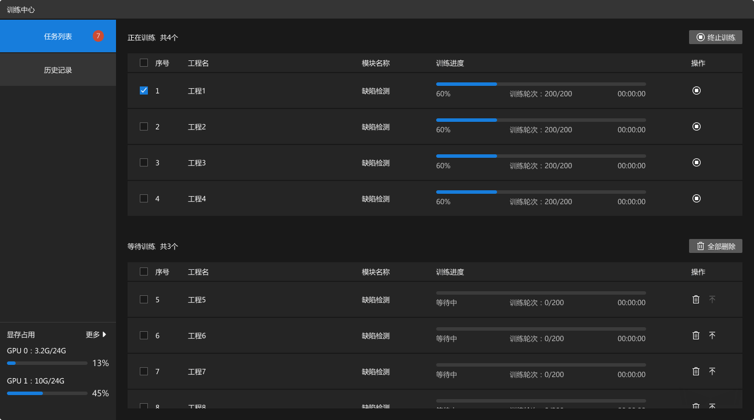This screenshot has width=754, height=420.
Task: Check the checkbox for 工程3
Action: click(x=144, y=162)
